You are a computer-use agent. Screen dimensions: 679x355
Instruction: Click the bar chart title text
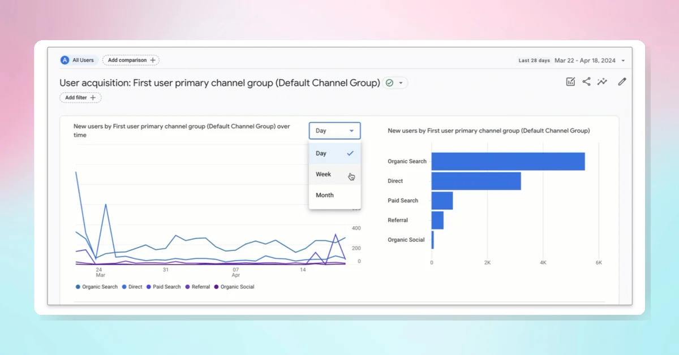click(489, 131)
